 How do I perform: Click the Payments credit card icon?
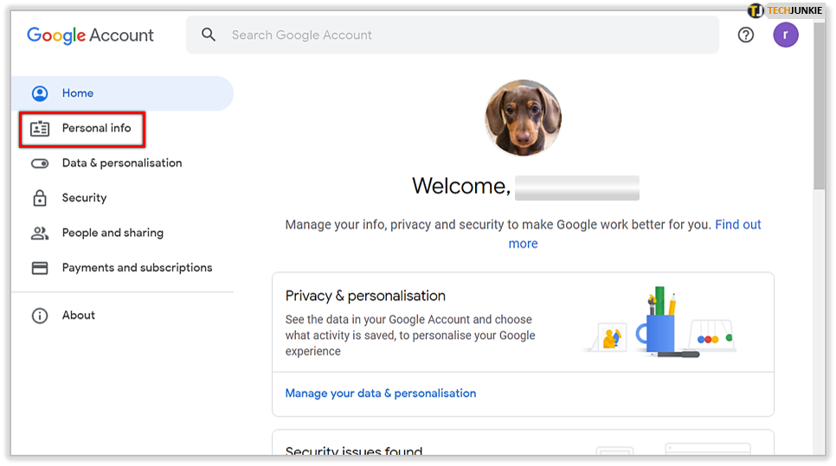pos(40,268)
